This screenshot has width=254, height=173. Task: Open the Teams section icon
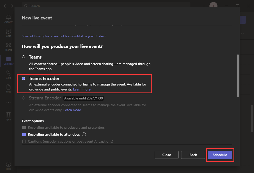(x=9, y=45)
